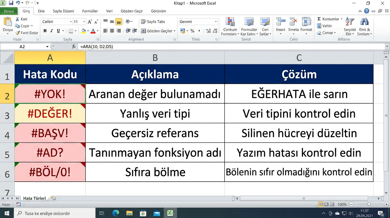Click the Vehtir button
This screenshot has height=218, width=390.
325,26
